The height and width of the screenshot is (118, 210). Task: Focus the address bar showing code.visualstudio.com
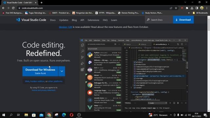(94, 8)
